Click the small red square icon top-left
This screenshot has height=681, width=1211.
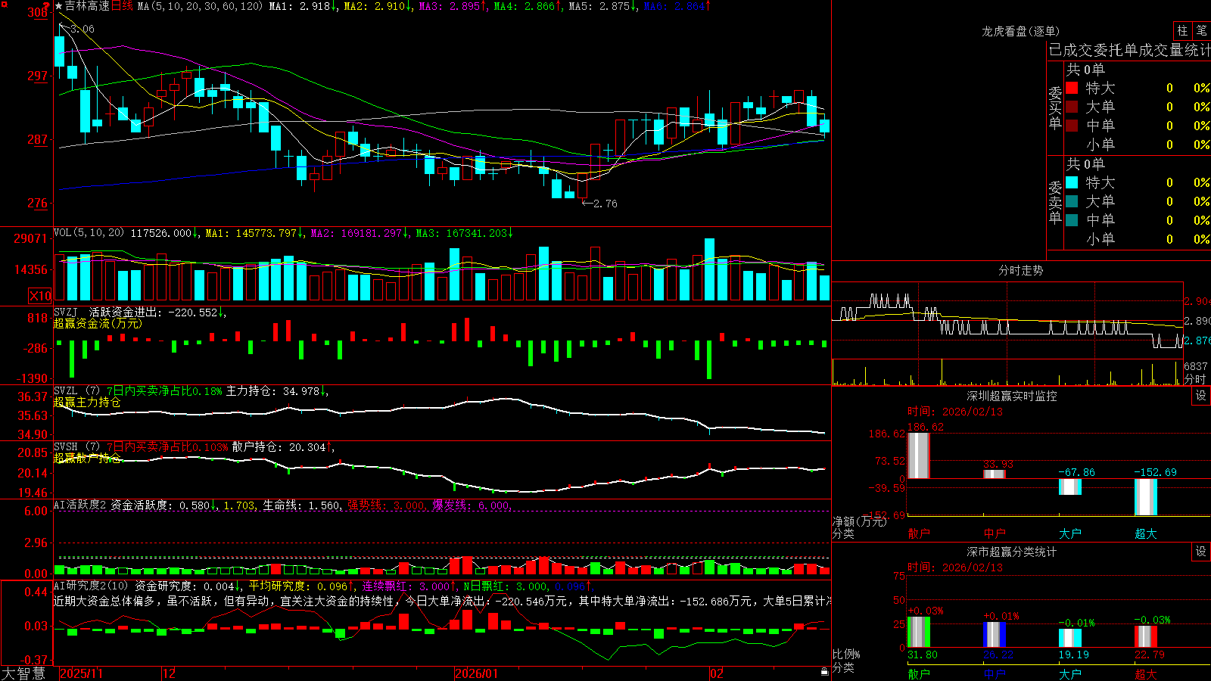tap(4, 5)
